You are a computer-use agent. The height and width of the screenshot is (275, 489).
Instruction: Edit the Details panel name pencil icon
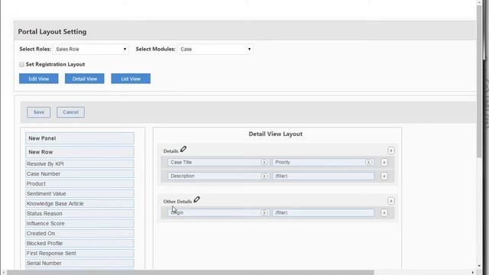(183, 150)
